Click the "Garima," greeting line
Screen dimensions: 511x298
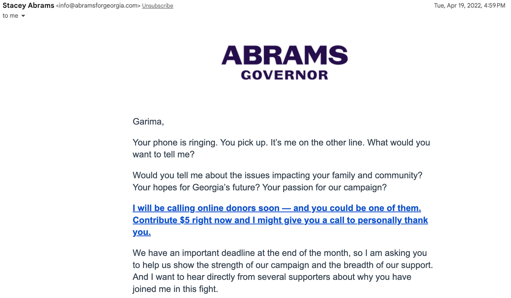pyautogui.click(x=148, y=122)
